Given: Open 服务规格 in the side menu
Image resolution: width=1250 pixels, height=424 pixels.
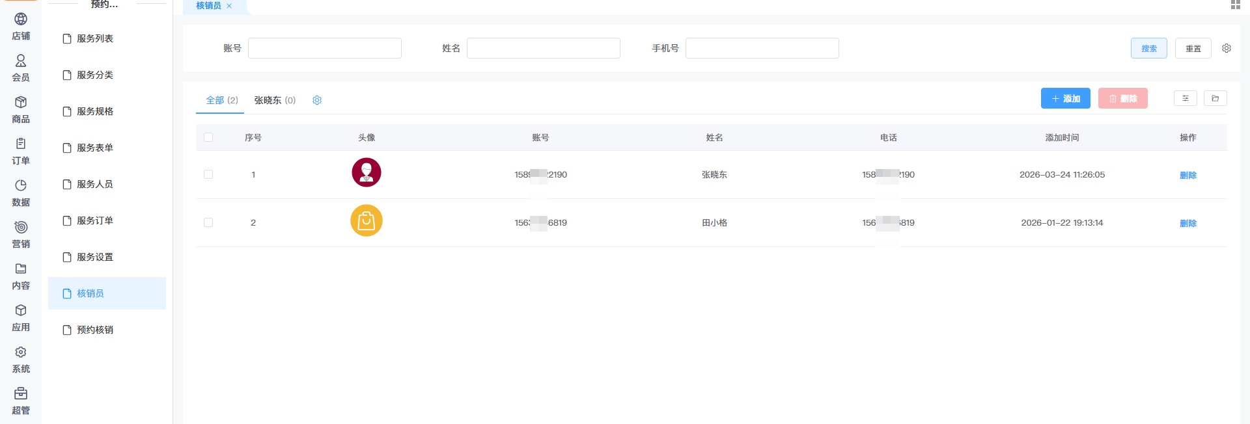Looking at the screenshot, I should click(107, 111).
